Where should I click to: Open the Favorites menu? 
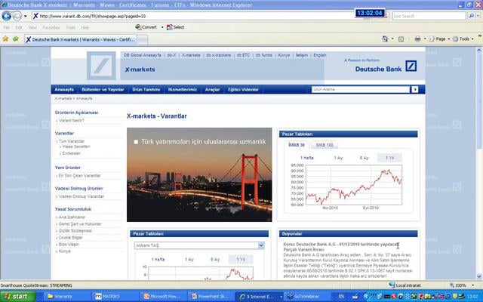pyautogui.click(x=51, y=27)
